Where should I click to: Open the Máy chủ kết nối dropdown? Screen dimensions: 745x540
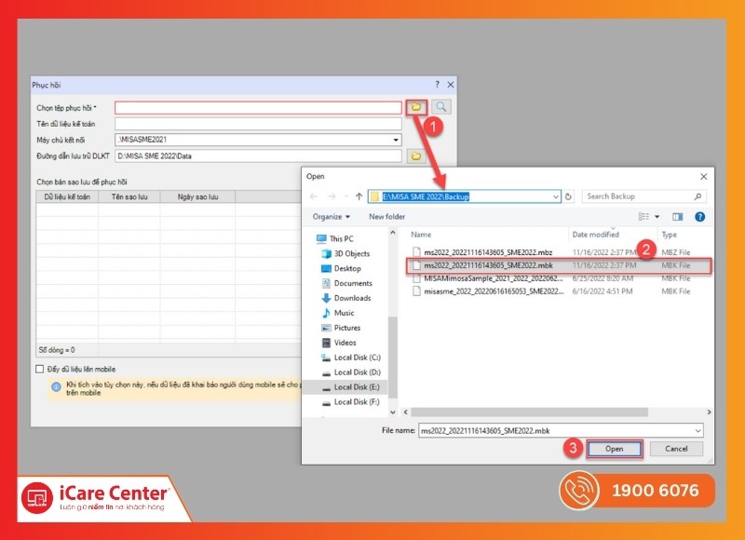pyautogui.click(x=395, y=140)
